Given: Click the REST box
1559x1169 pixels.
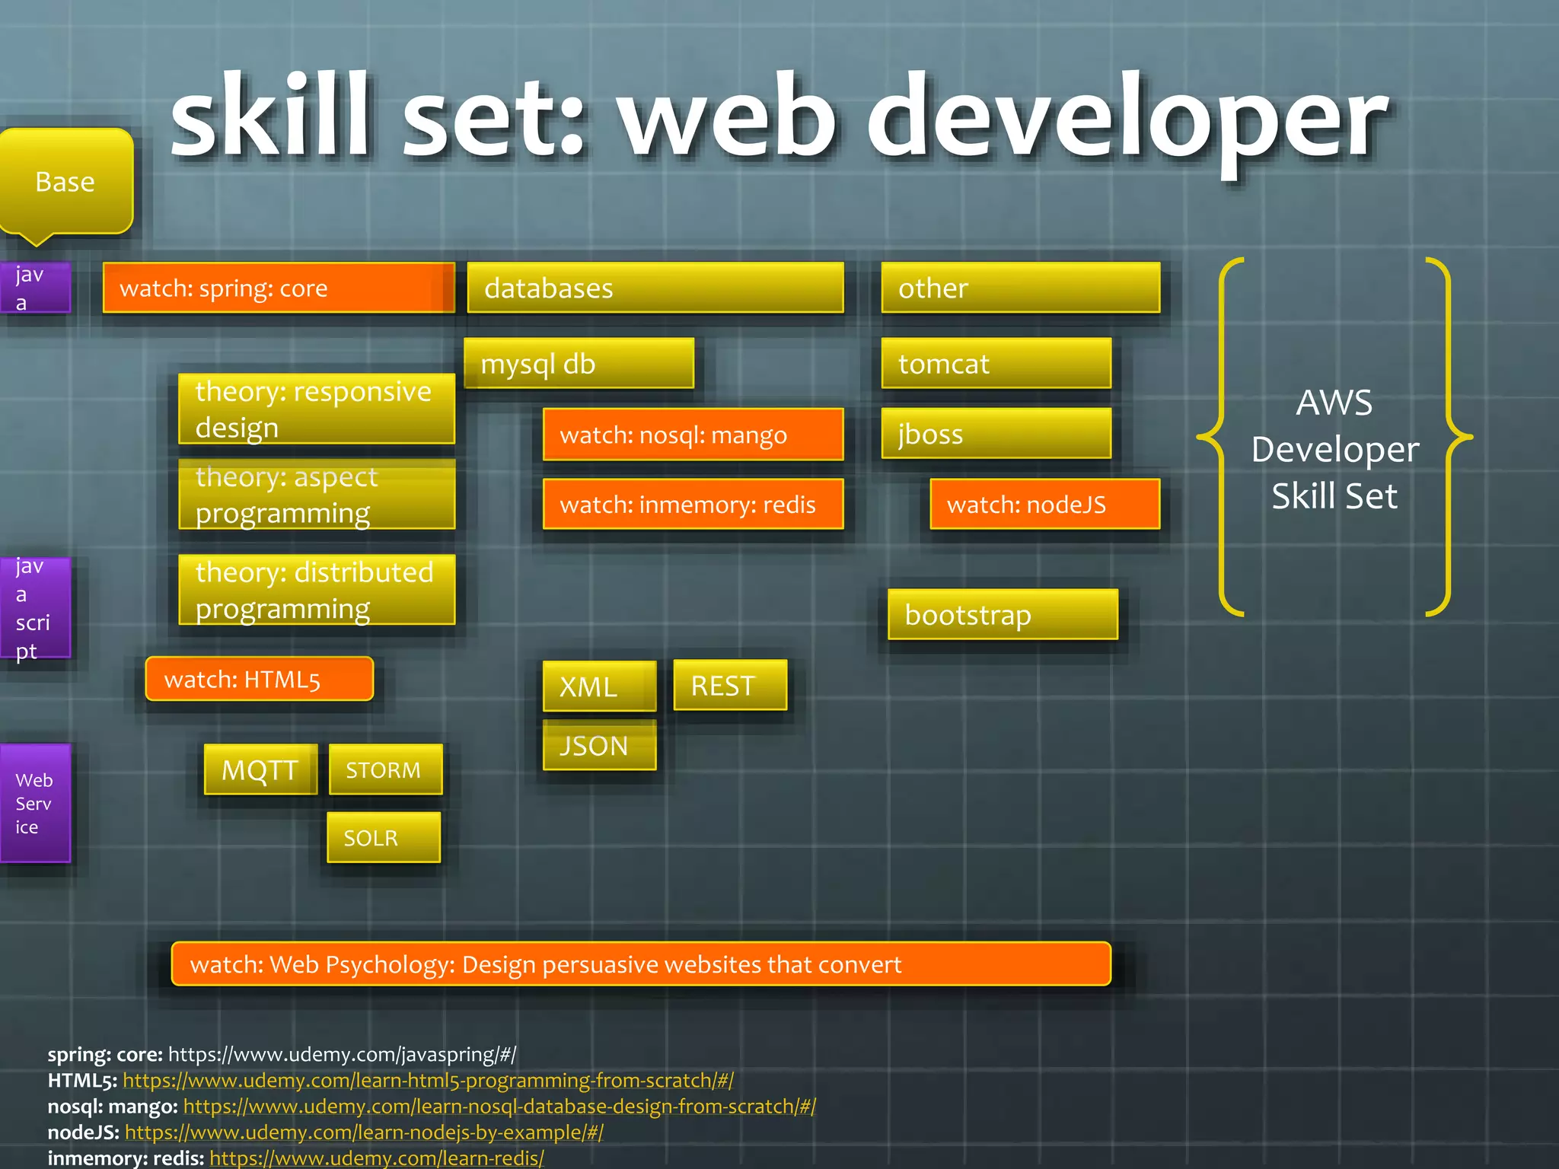Looking at the screenshot, I should coord(730,685).
